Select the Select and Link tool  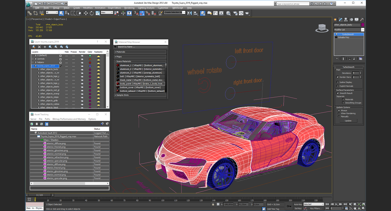(x=29, y=13)
